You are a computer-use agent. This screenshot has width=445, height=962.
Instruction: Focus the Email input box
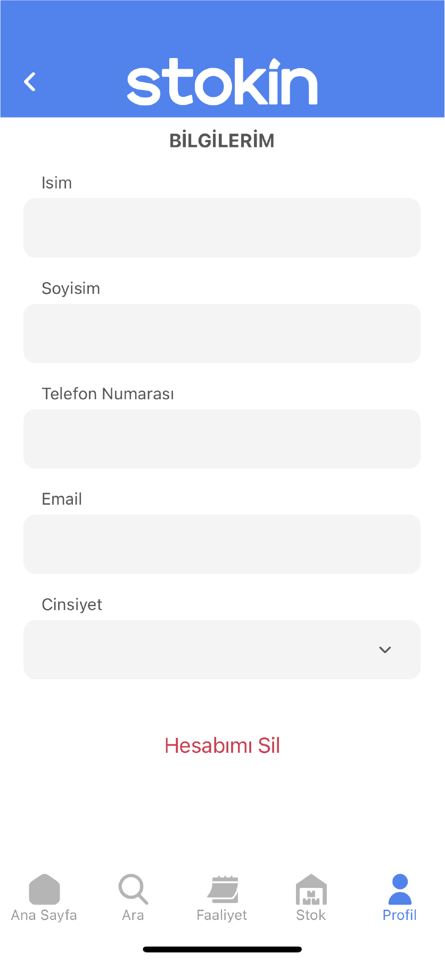tap(222, 544)
